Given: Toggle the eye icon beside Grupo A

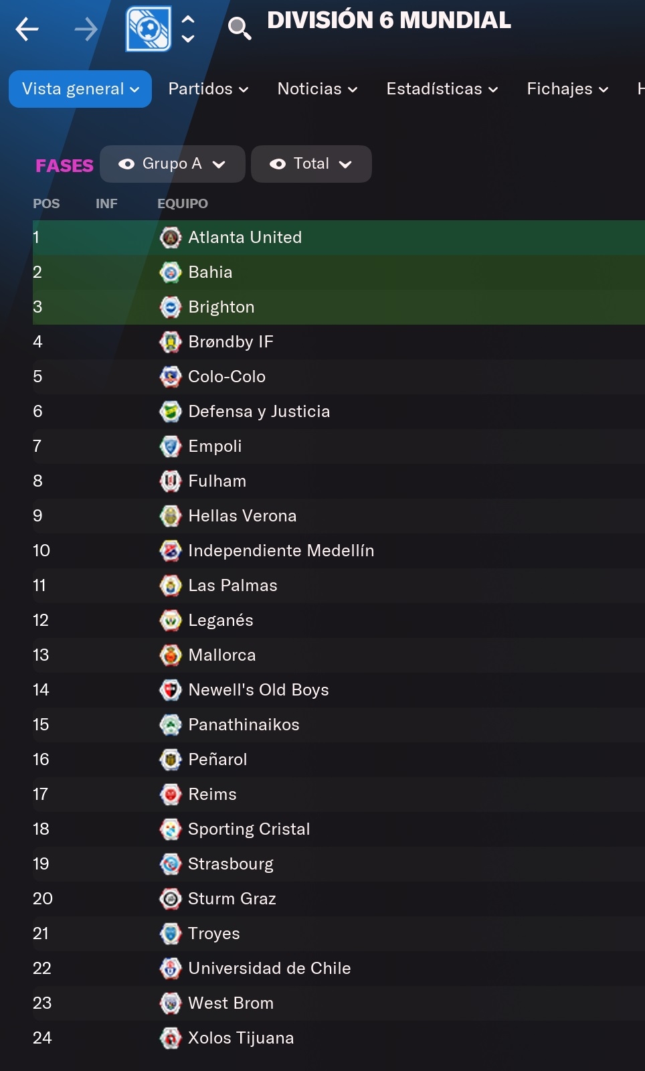Looking at the screenshot, I should coord(126,164).
